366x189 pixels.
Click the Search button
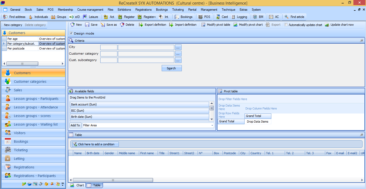point(172,68)
